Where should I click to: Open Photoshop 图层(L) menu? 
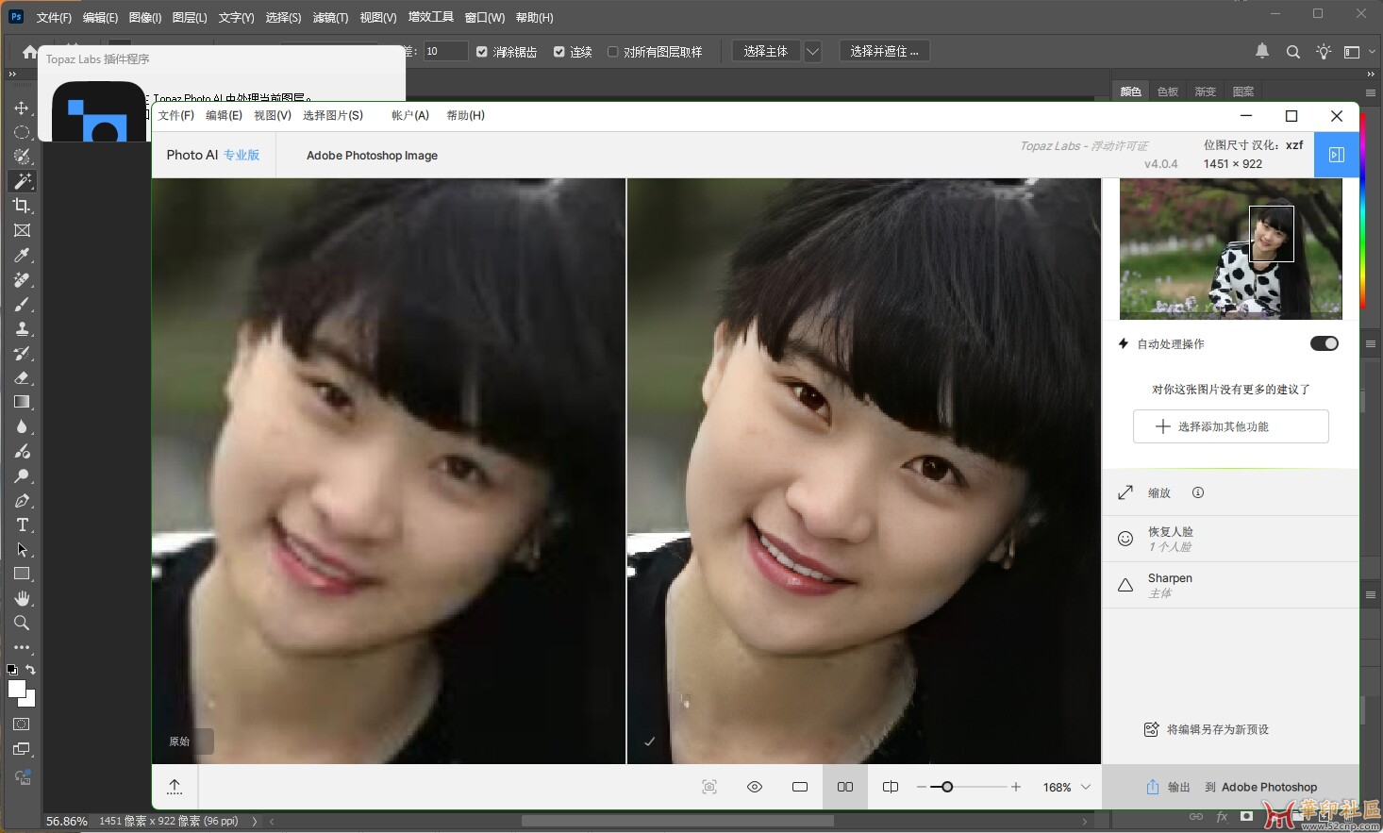(190, 18)
